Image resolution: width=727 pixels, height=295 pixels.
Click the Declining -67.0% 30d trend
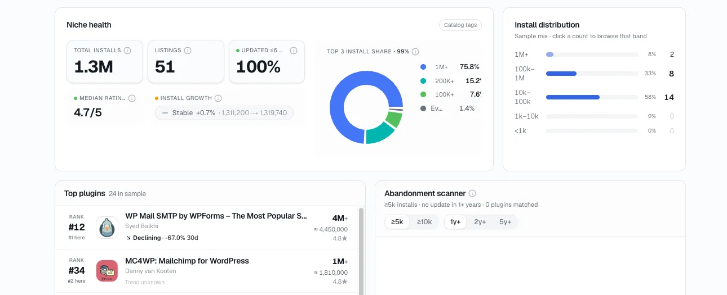[162, 238]
